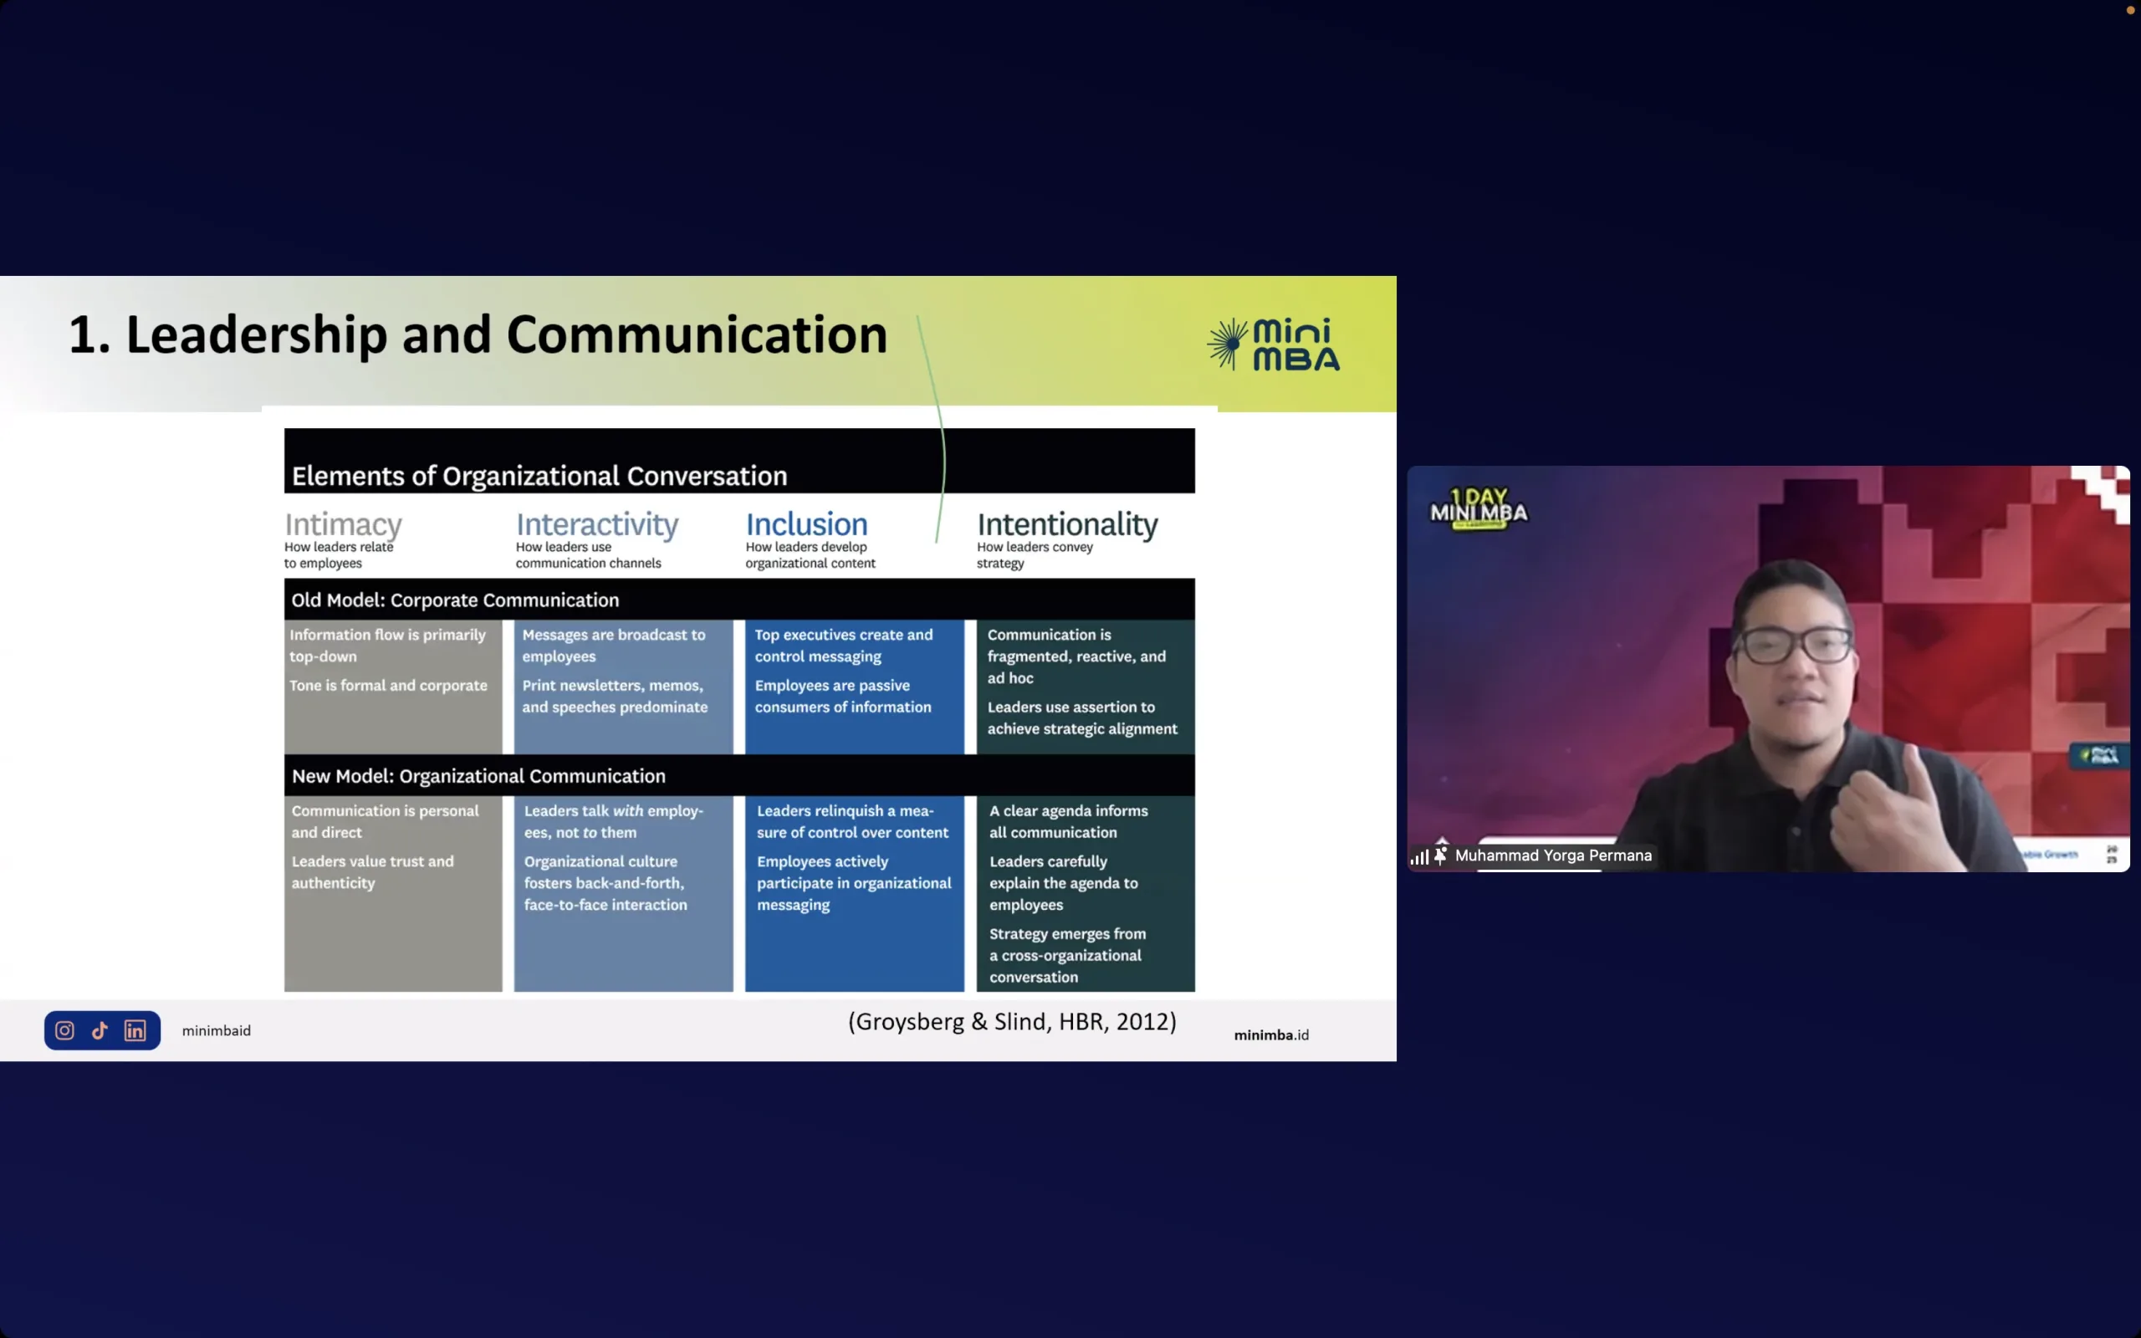Screen dimensions: 2141x1338
Task: Click the Groysberg & Slind citation text
Action: (1012, 1021)
